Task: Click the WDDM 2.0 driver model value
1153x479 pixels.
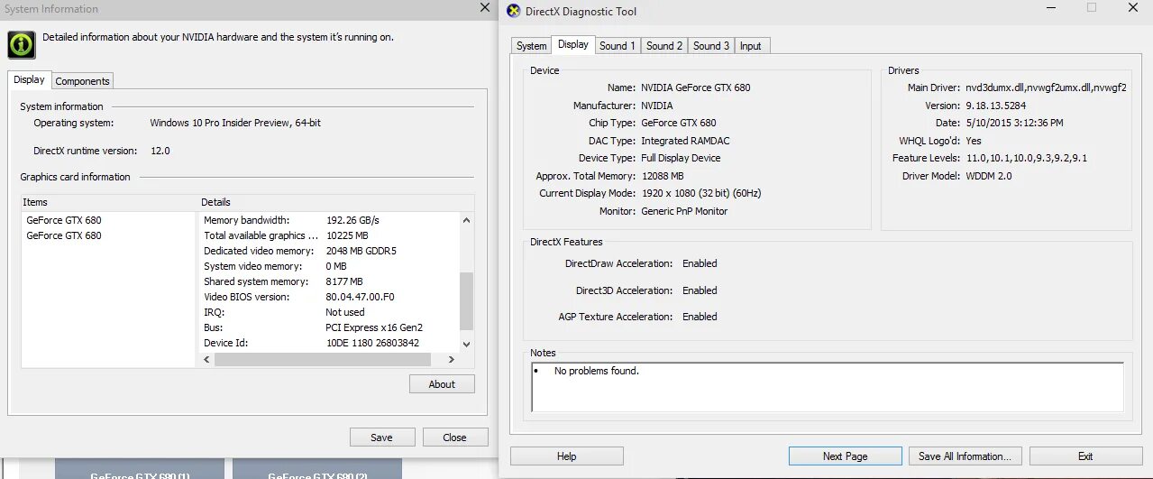Action: (989, 176)
